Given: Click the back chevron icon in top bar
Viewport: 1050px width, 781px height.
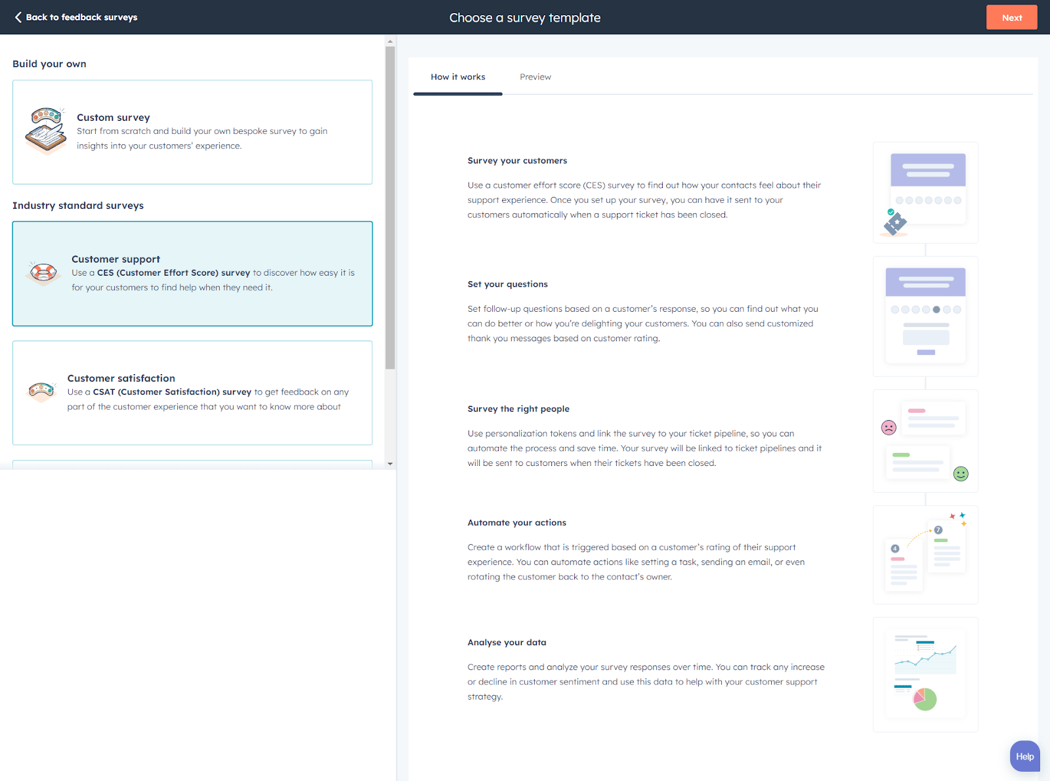Looking at the screenshot, I should (18, 17).
